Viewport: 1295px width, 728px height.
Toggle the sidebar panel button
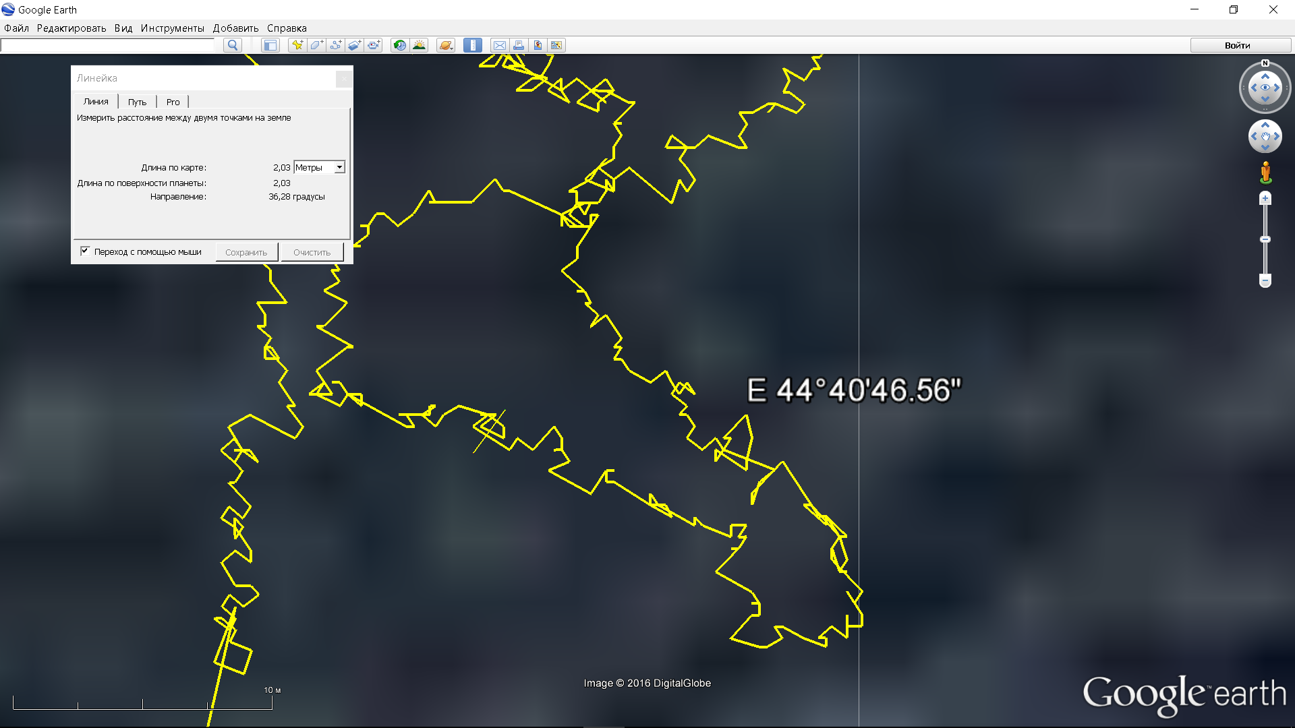click(270, 45)
